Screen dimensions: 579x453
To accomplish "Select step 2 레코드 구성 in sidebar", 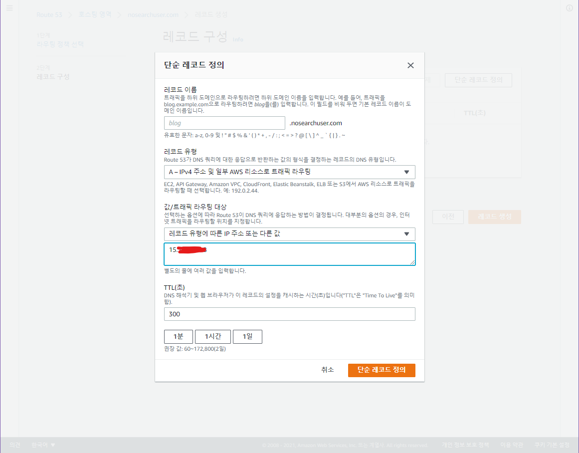I will 53,77.
